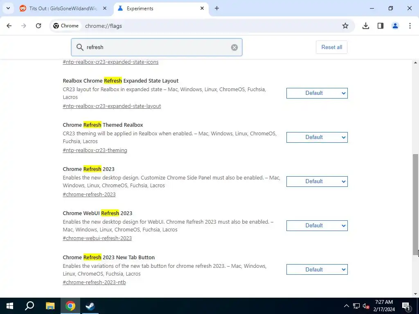Open the side panel icon
Viewport: 419px width, 314px height.
pyautogui.click(x=380, y=26)
